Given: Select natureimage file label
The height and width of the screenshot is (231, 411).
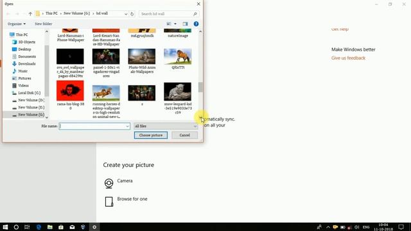Looking at the screenshot, I should coord(178,36).
